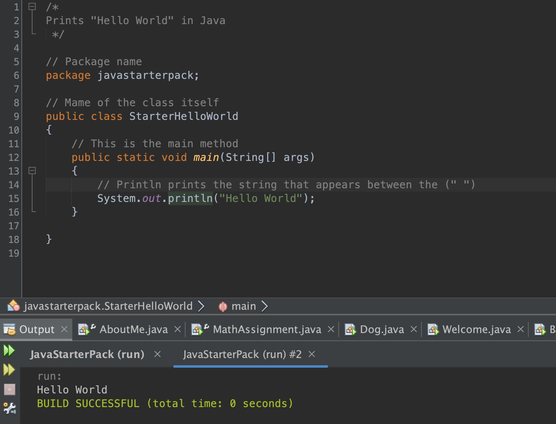
Task: Expand the chevron after main breadcrumb
Action: click(x=264, y=306)
